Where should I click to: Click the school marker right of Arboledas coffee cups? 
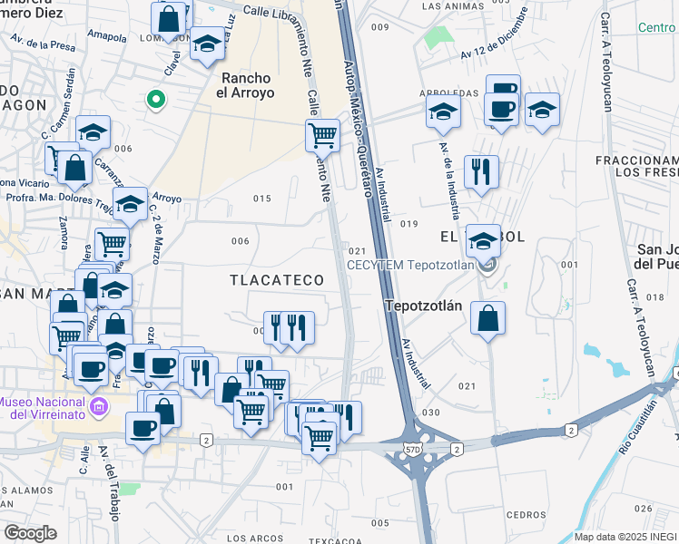542,113
